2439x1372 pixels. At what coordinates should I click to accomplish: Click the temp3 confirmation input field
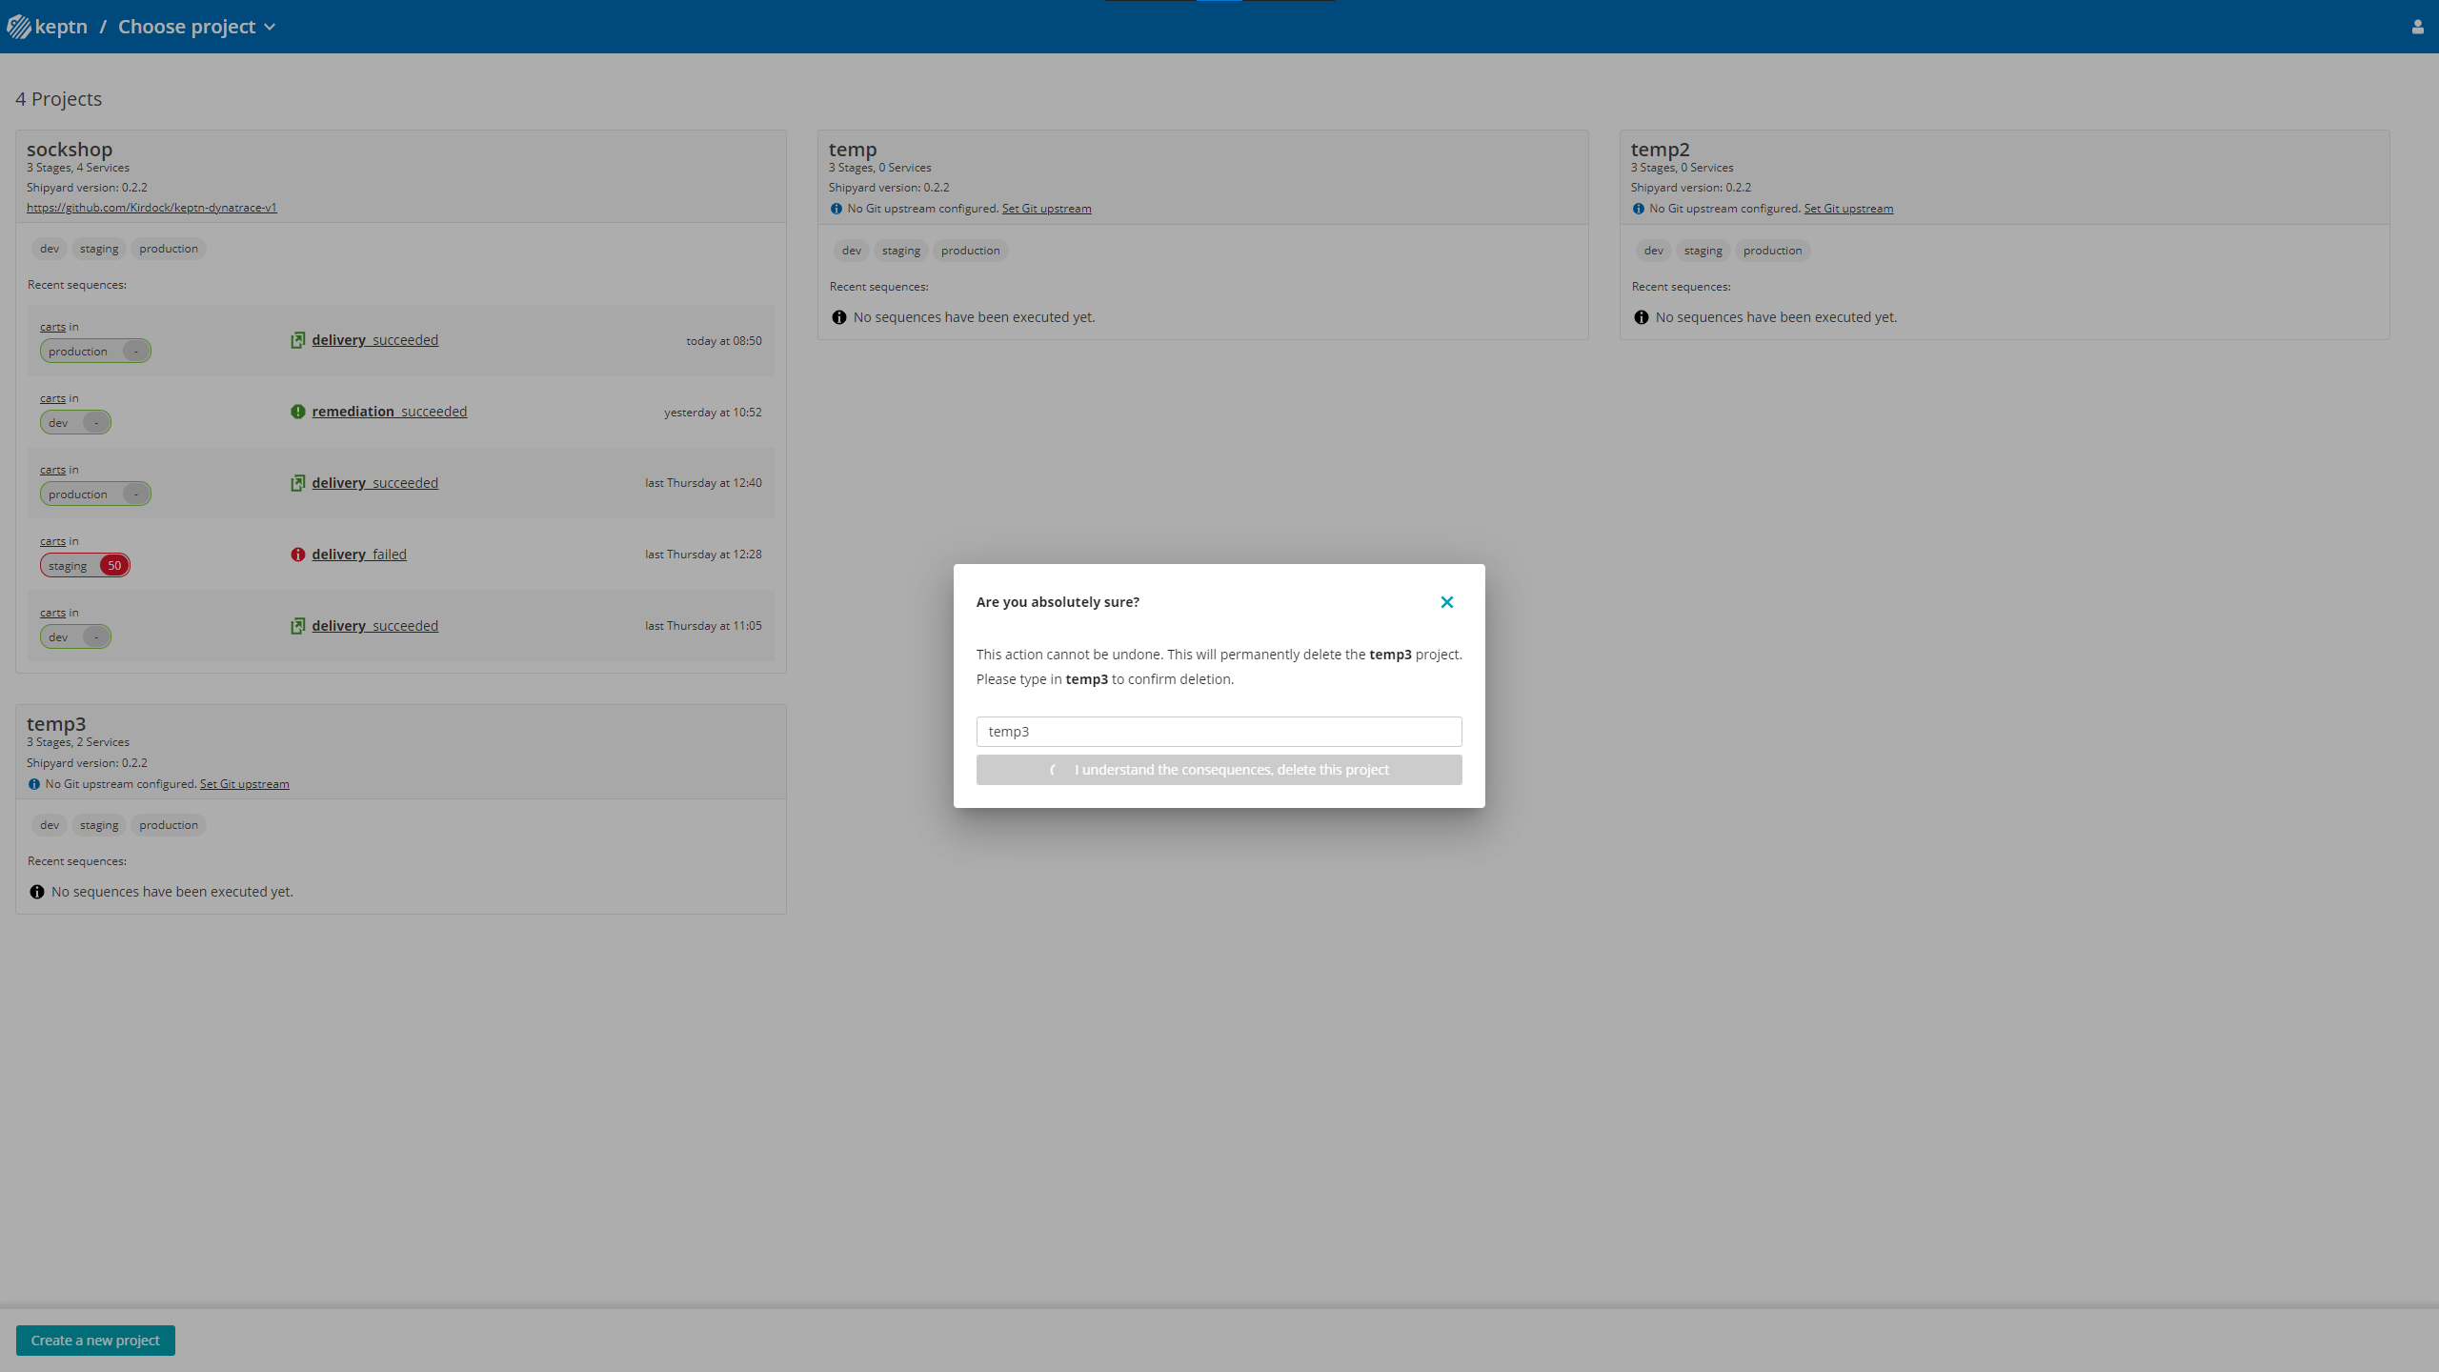pos(1219,731)
